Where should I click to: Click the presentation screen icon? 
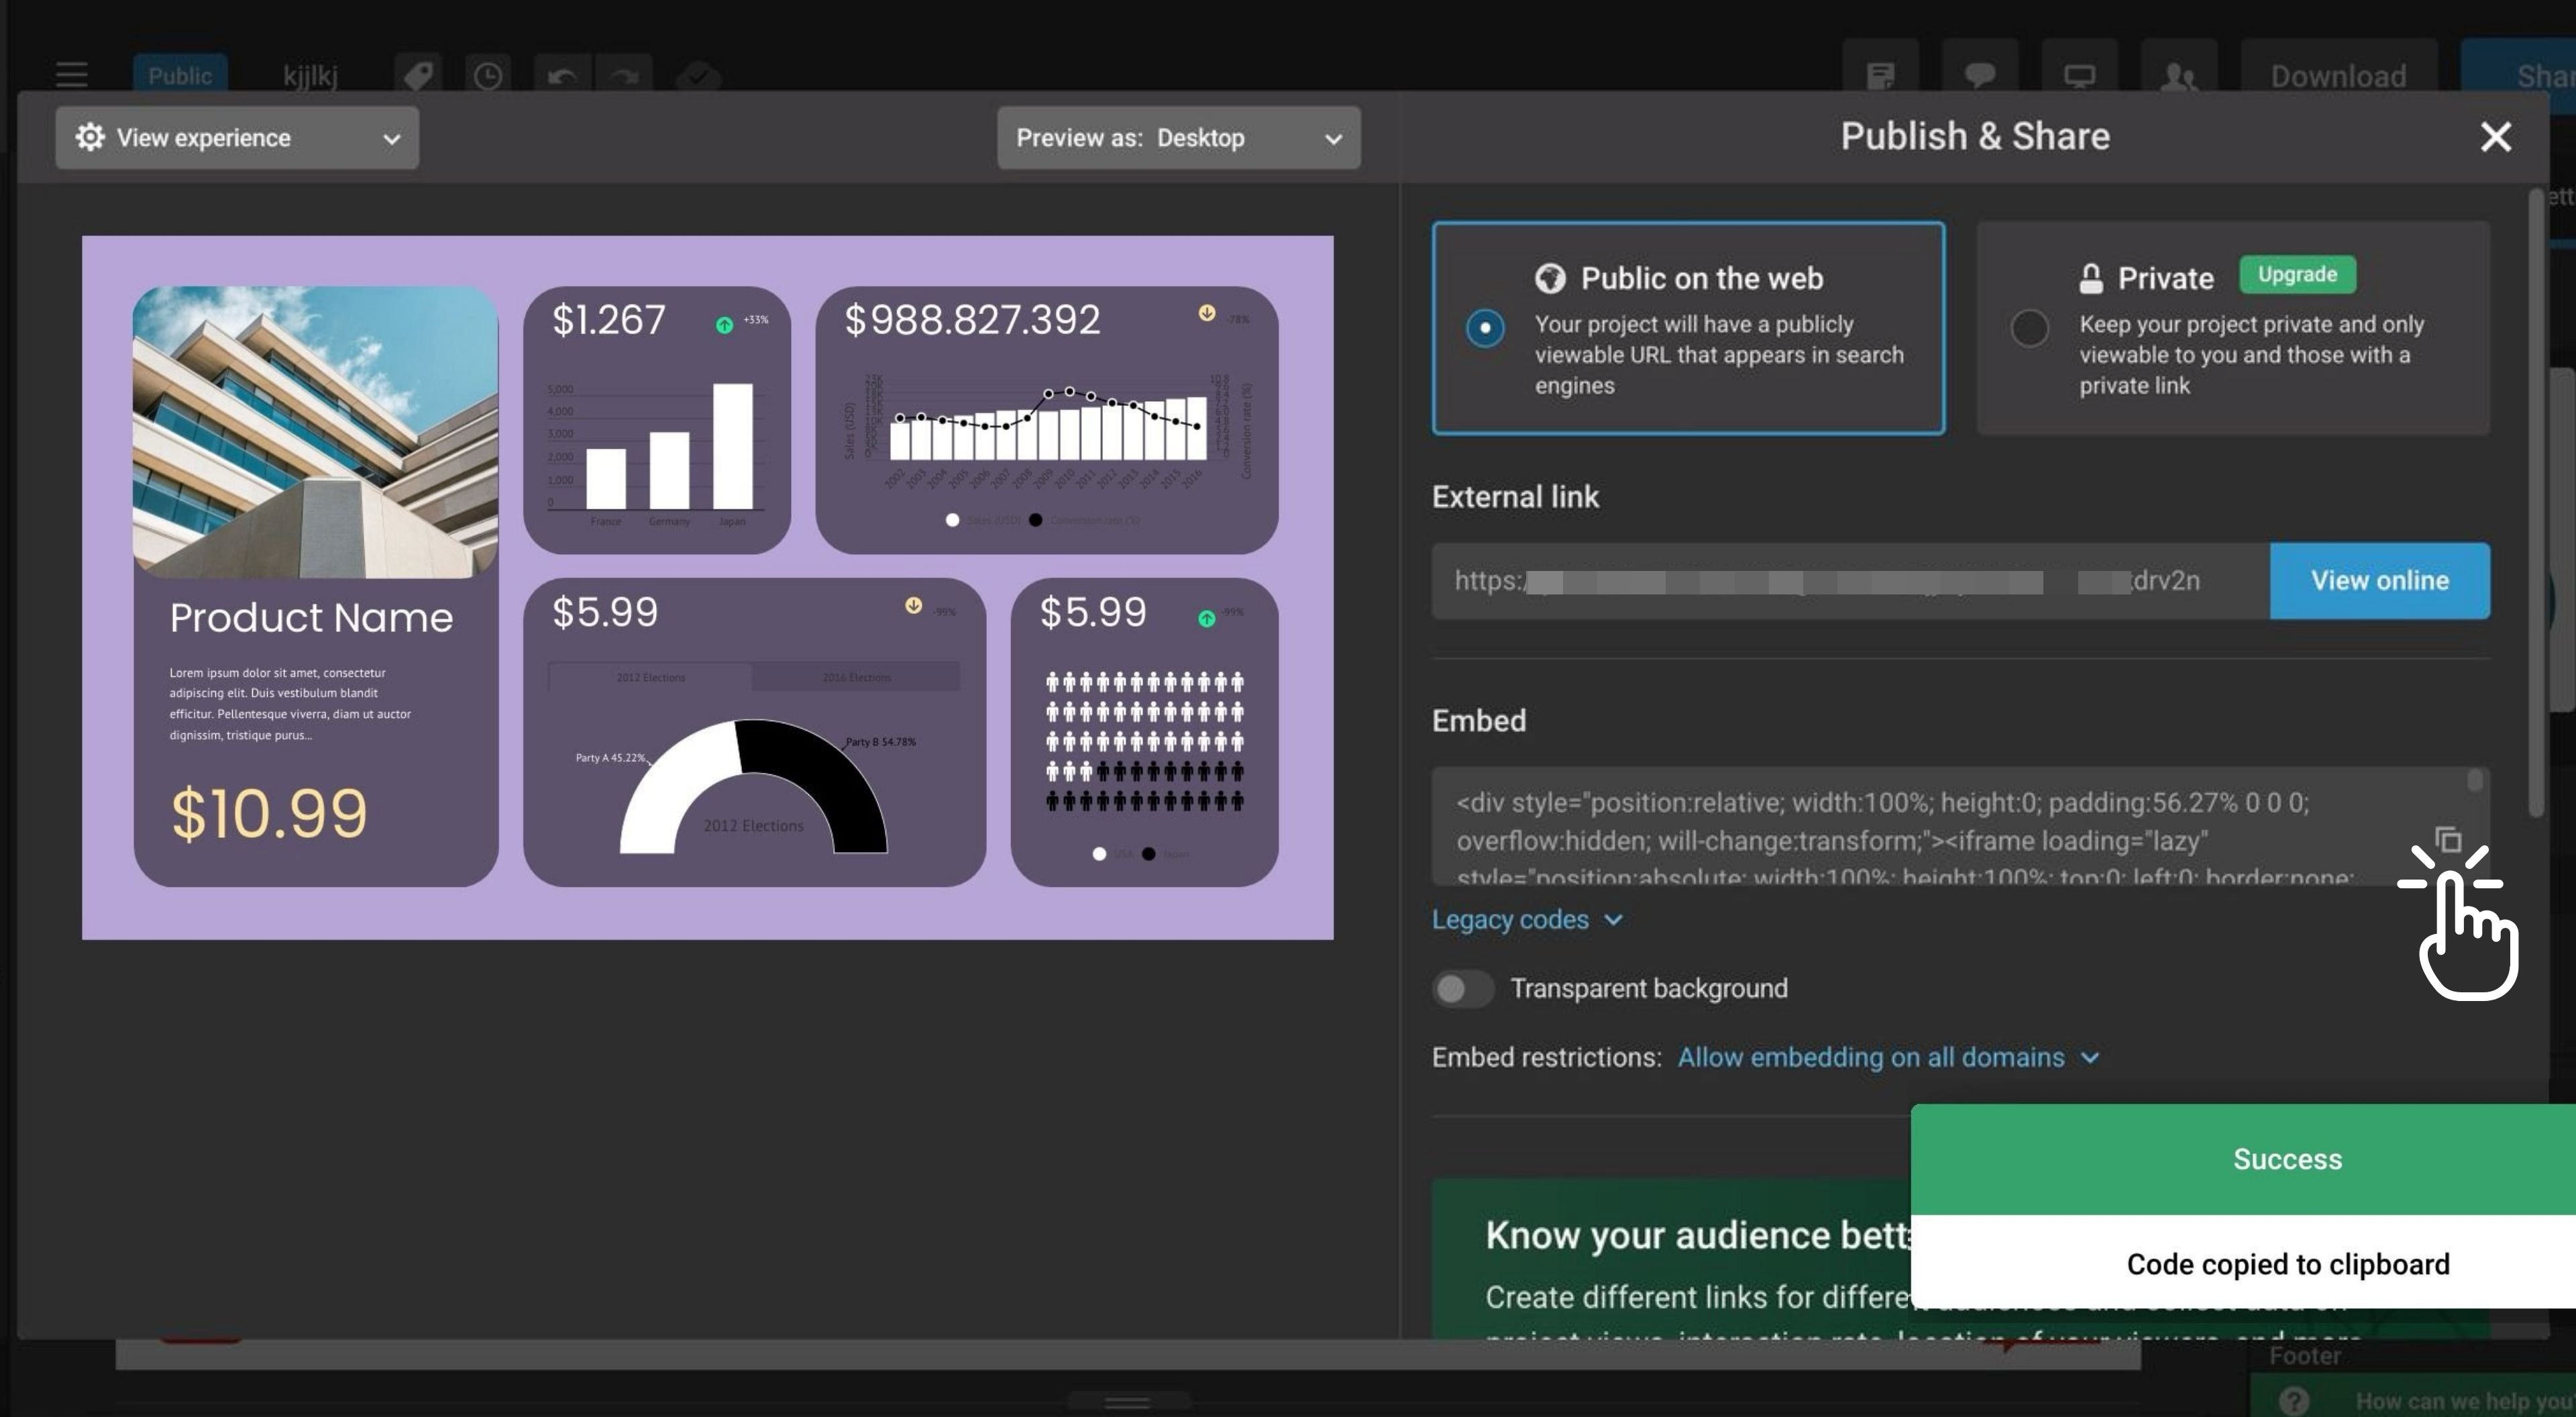[x=2079, y=76]
